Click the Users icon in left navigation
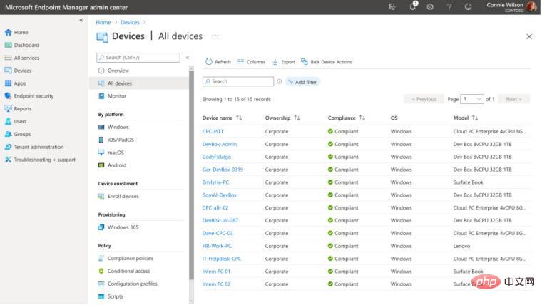The width and height of the screenshot is (542, 305). [x=9, y=122]
